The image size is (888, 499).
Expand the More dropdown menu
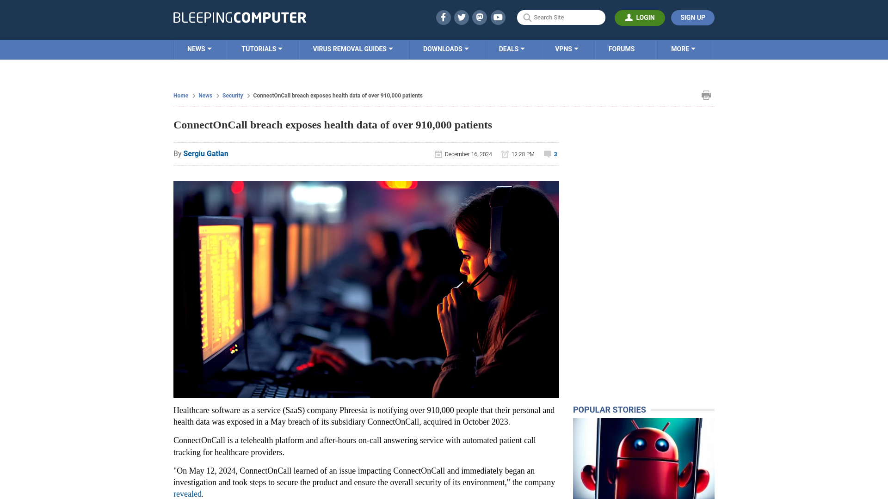[683, 49]
